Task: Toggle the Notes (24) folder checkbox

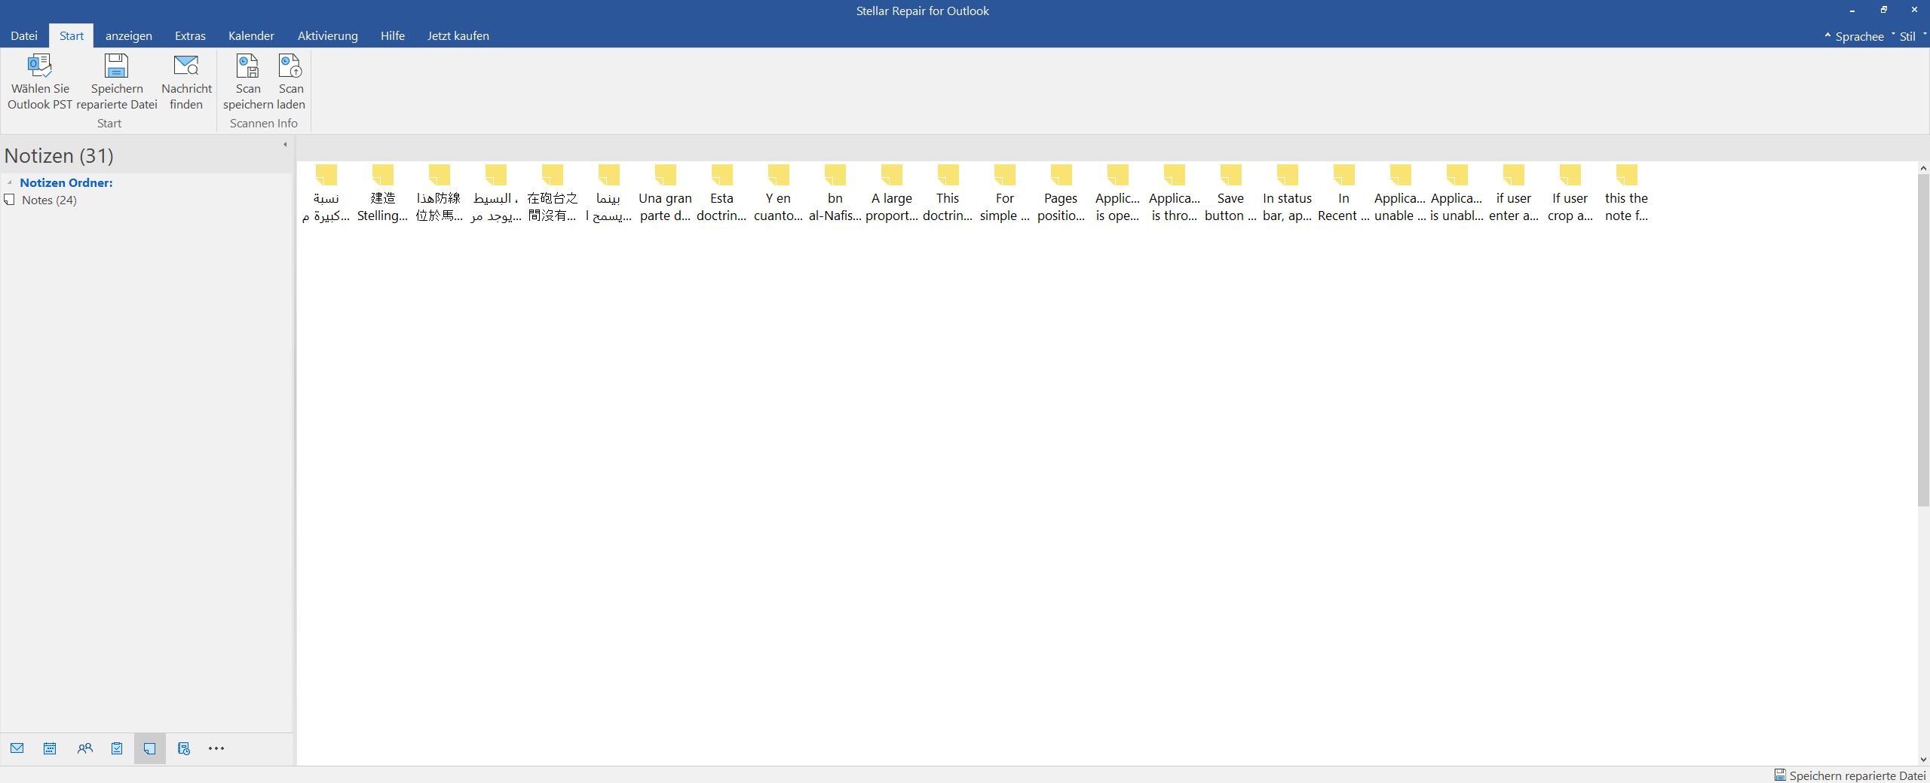Action: [x=10, y=200]
